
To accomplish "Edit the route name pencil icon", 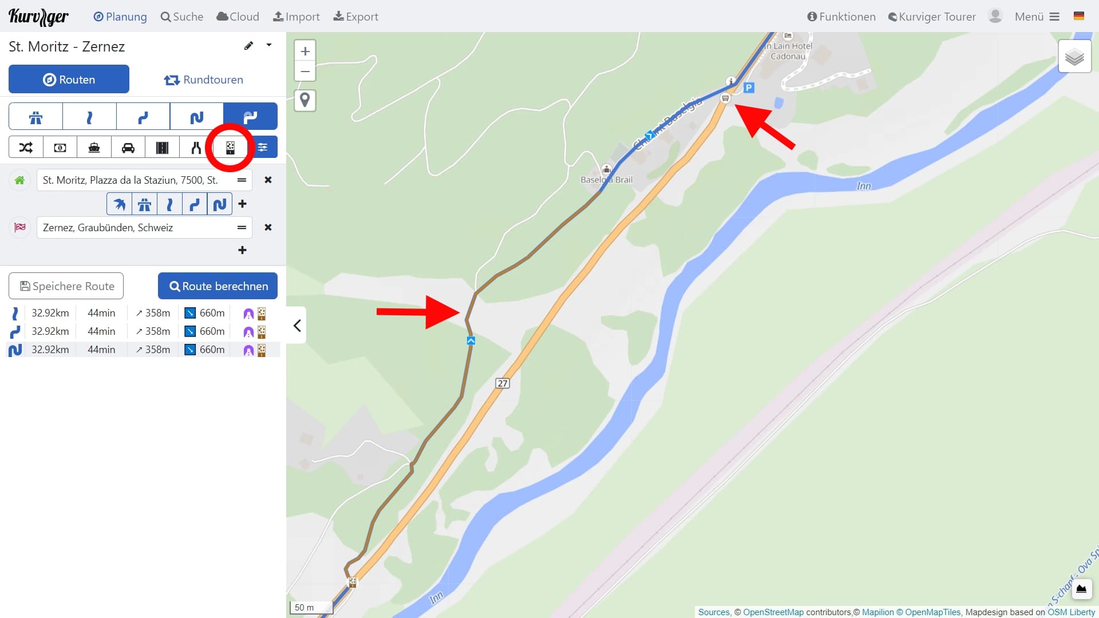I will pyautogui.click(x=248, y=46).
